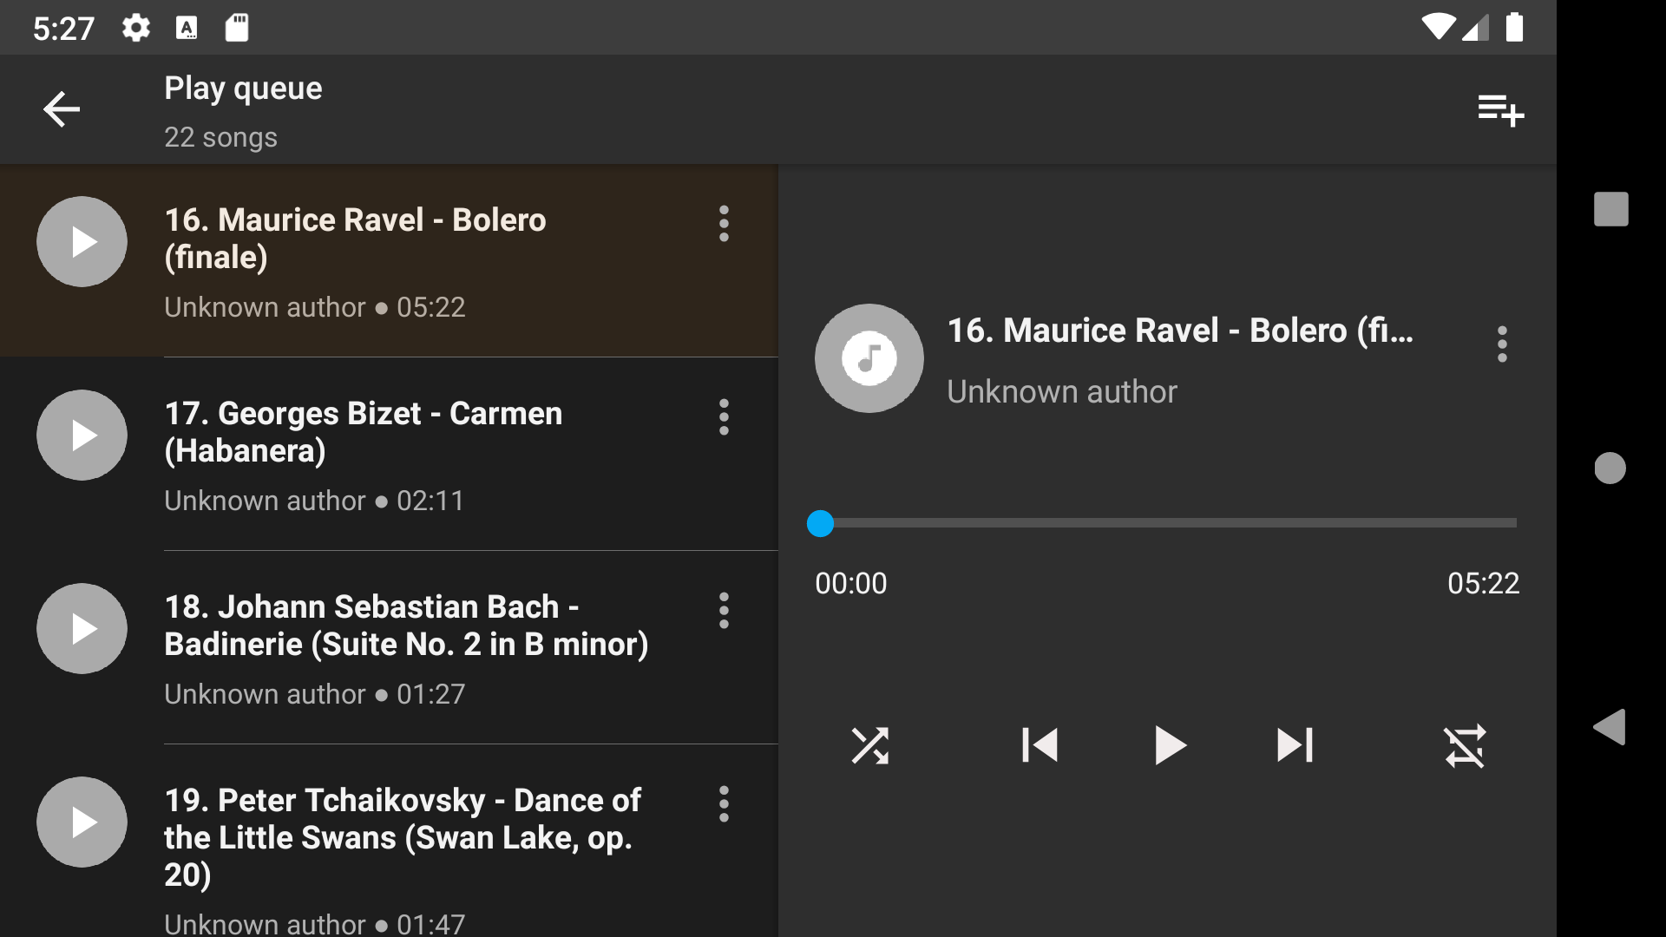Start playback of Carmen (Habanera)
The width and height of the screenshot is (1666, 937).
point(82,435)
